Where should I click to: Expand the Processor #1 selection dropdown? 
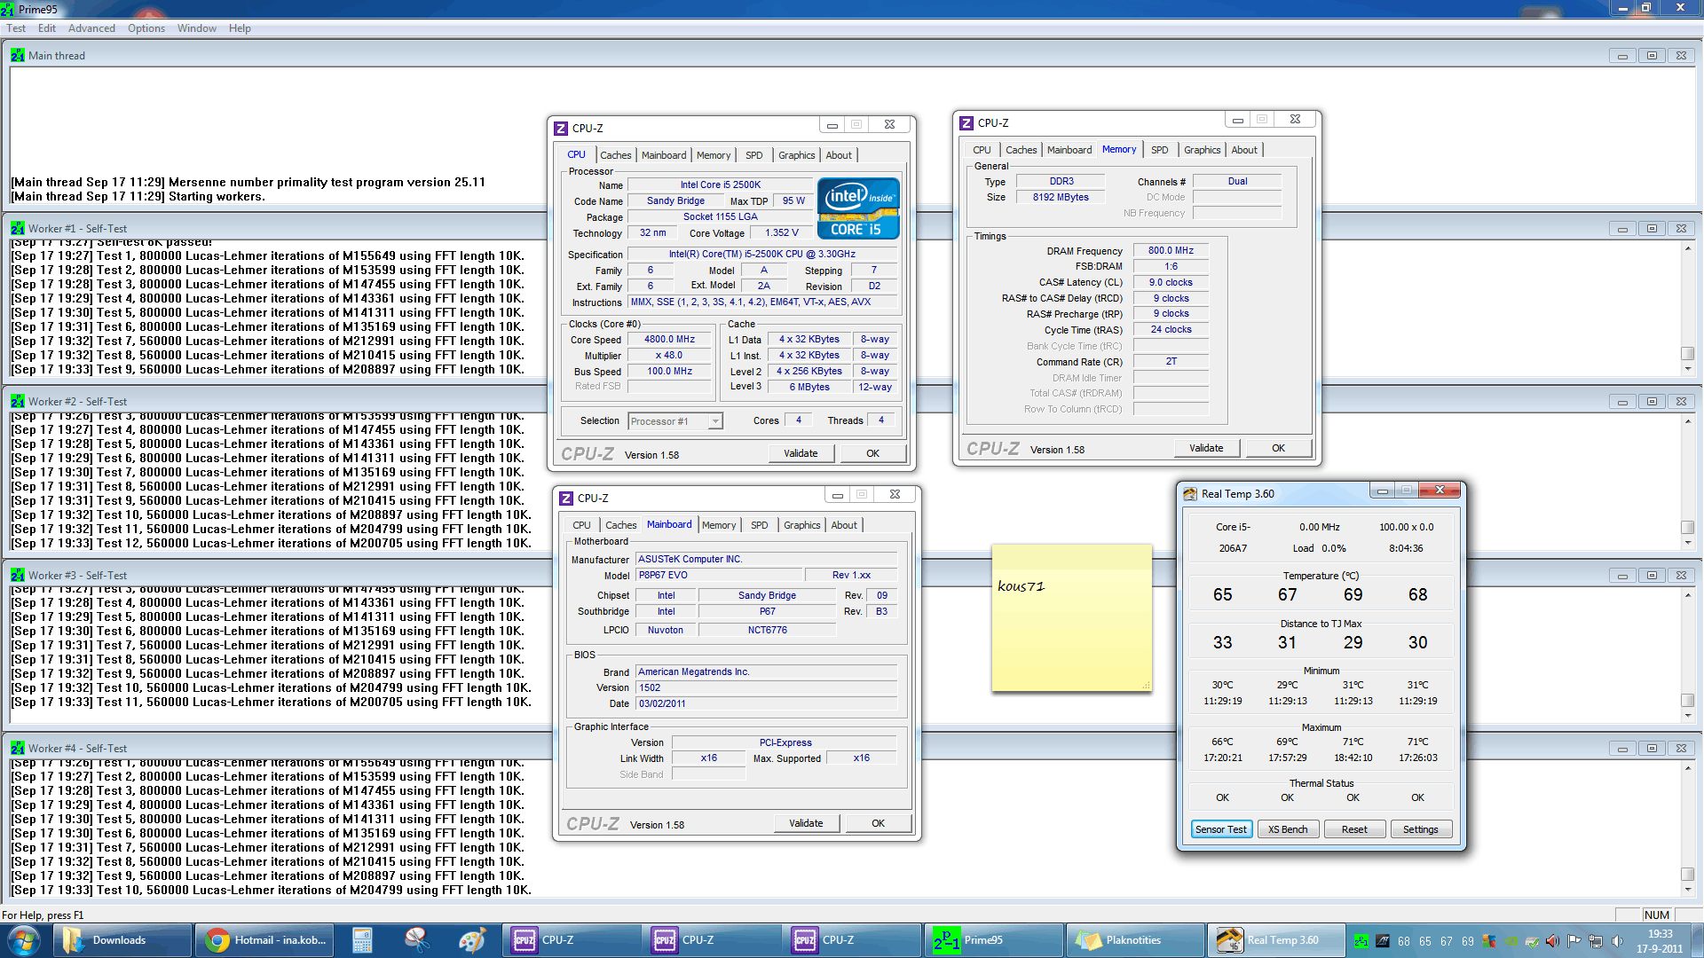(714, 422)
